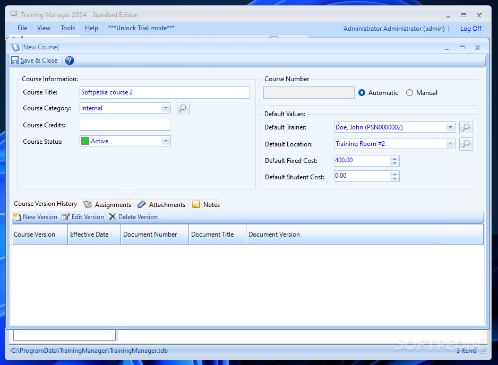
Task: Click New Version button label
Action: (x=40, y=217)
